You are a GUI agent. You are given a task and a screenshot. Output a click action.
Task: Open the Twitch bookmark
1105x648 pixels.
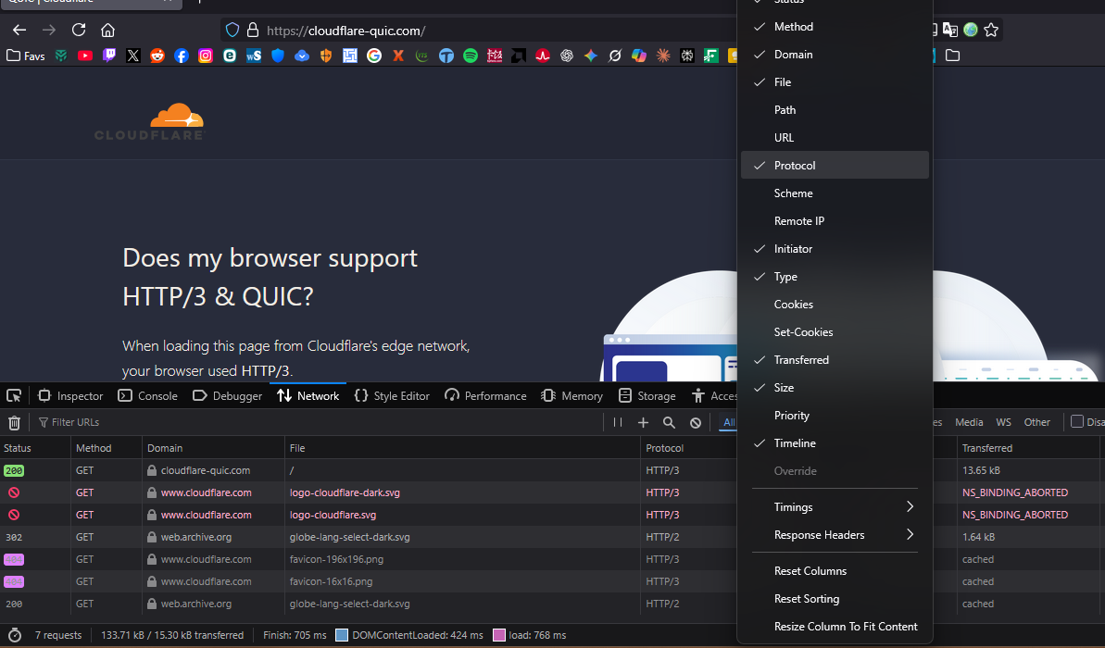click(x=109, y=56)
